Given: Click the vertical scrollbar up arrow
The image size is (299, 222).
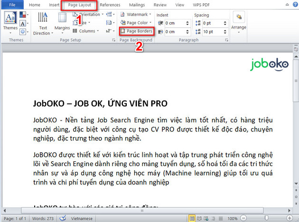Looking at the screenshot, I should point(296,56).
